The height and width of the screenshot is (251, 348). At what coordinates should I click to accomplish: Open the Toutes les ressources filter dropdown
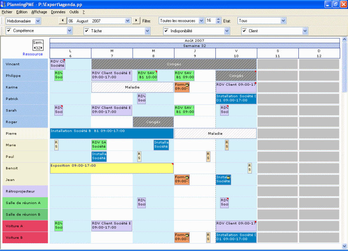[201, 20]
